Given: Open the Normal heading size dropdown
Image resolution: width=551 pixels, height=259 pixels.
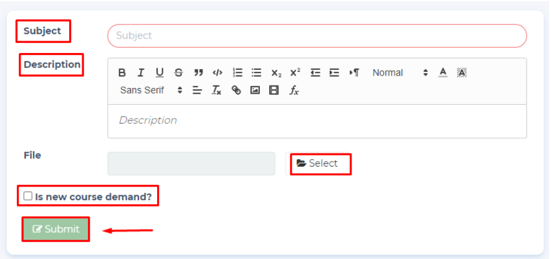Looking at the screenshot, I should (x=400, y=72).
